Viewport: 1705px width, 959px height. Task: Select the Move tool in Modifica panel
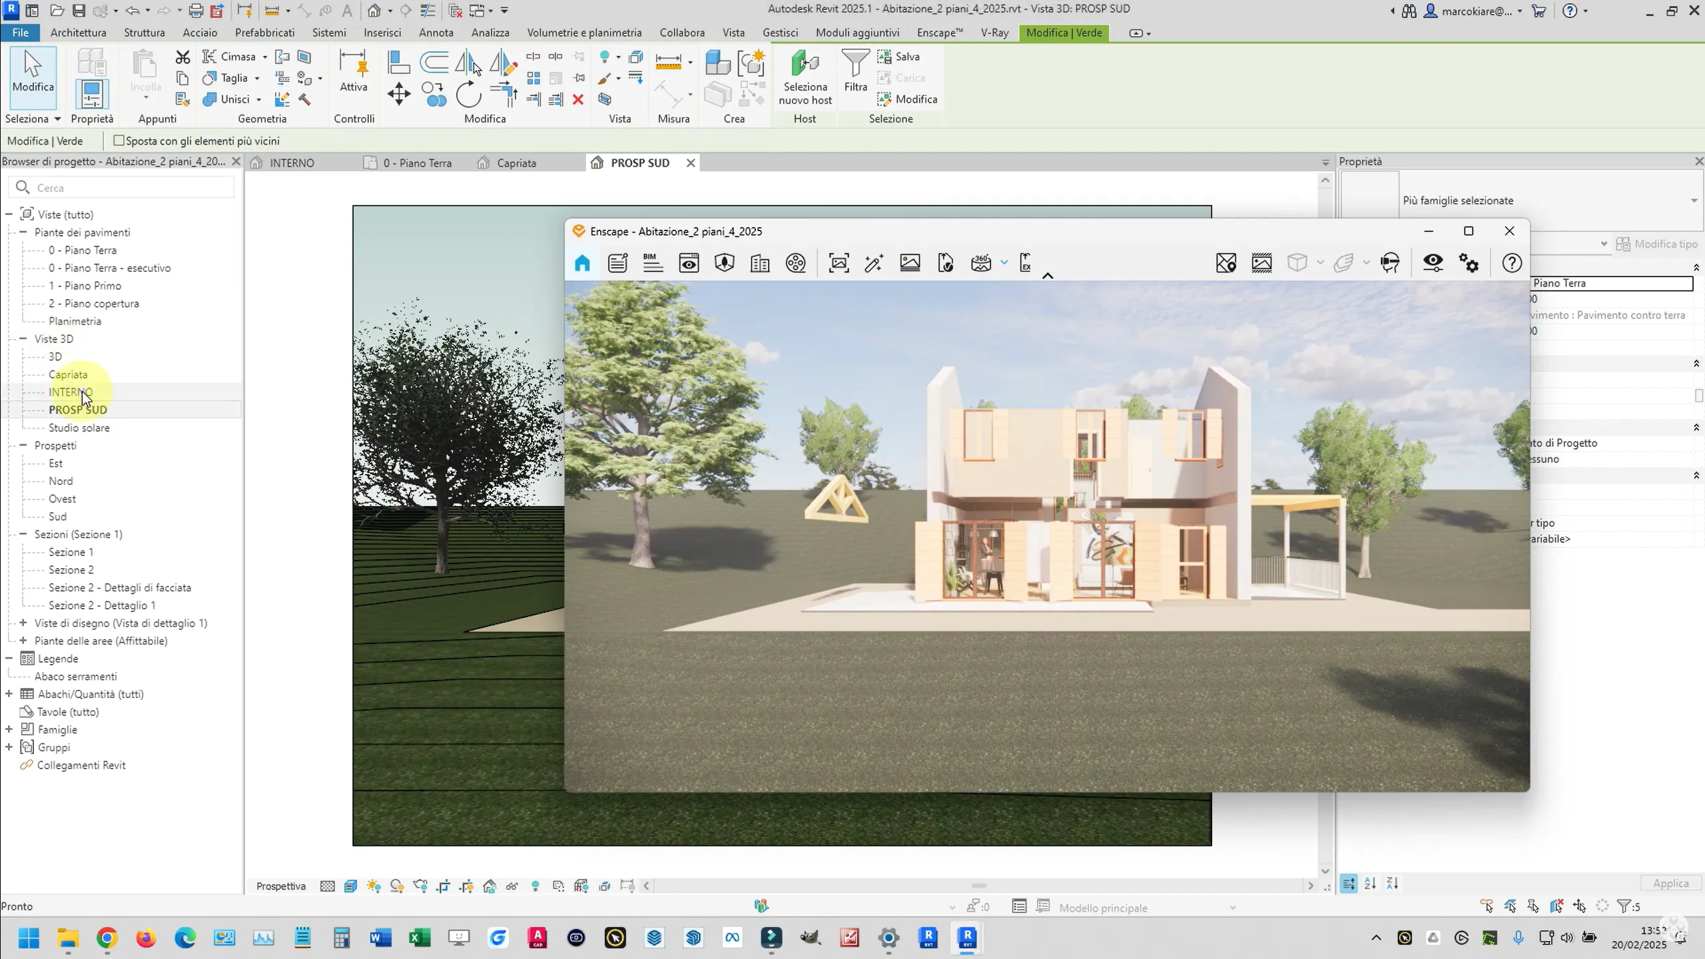(x=398, y=94)
